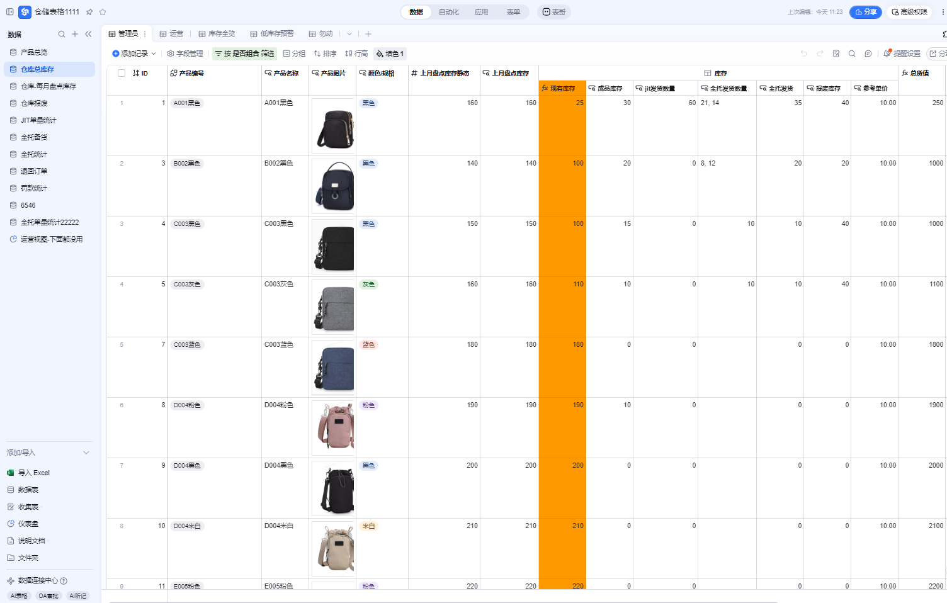This screenshot has height=603, width=947.
Task: Expand the hidden views dropdown chevron
Action: [349, 34]
